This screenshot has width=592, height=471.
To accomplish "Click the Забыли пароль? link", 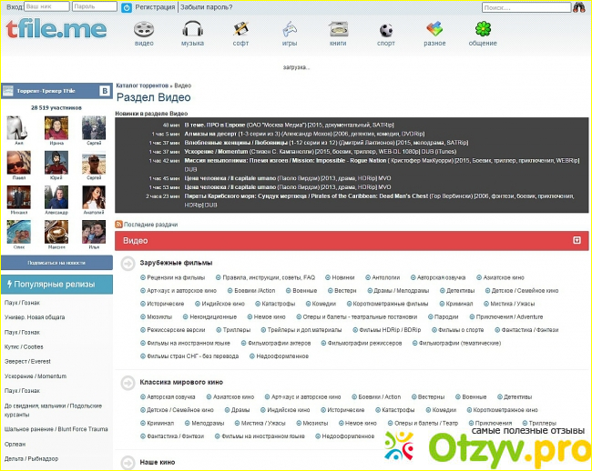I will (206, 6).
